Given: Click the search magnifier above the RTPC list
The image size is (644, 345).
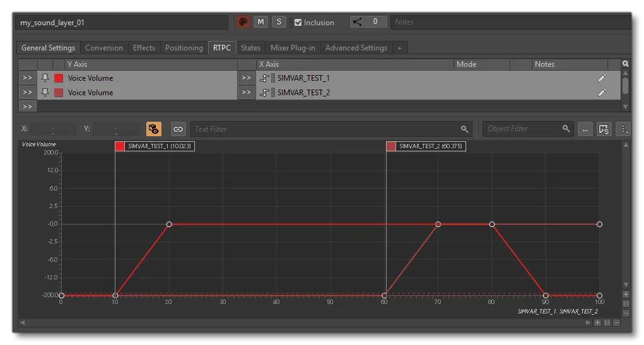Looking at the screenshot, I should 625,64.
